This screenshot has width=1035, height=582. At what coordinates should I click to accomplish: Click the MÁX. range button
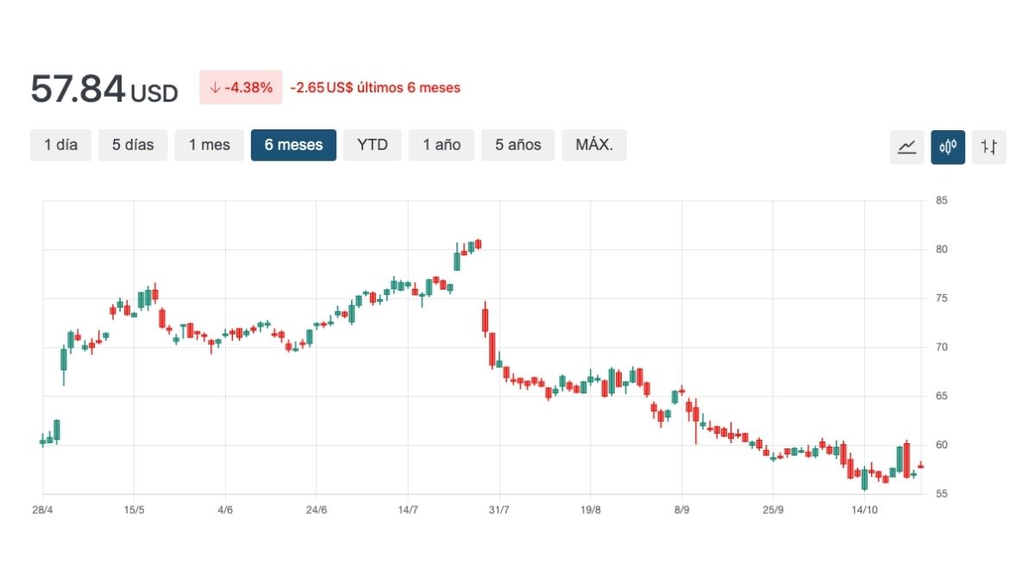click(x=594, y=145)
